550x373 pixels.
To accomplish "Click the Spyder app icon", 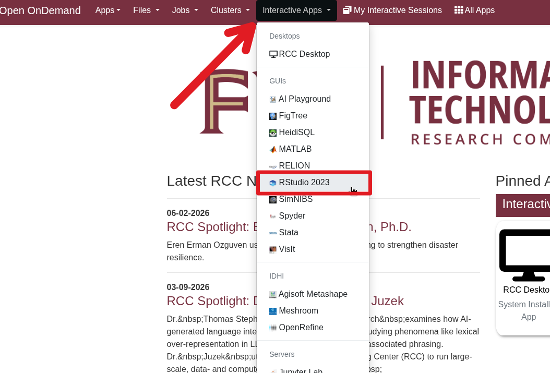I will [x=273, y=216].
